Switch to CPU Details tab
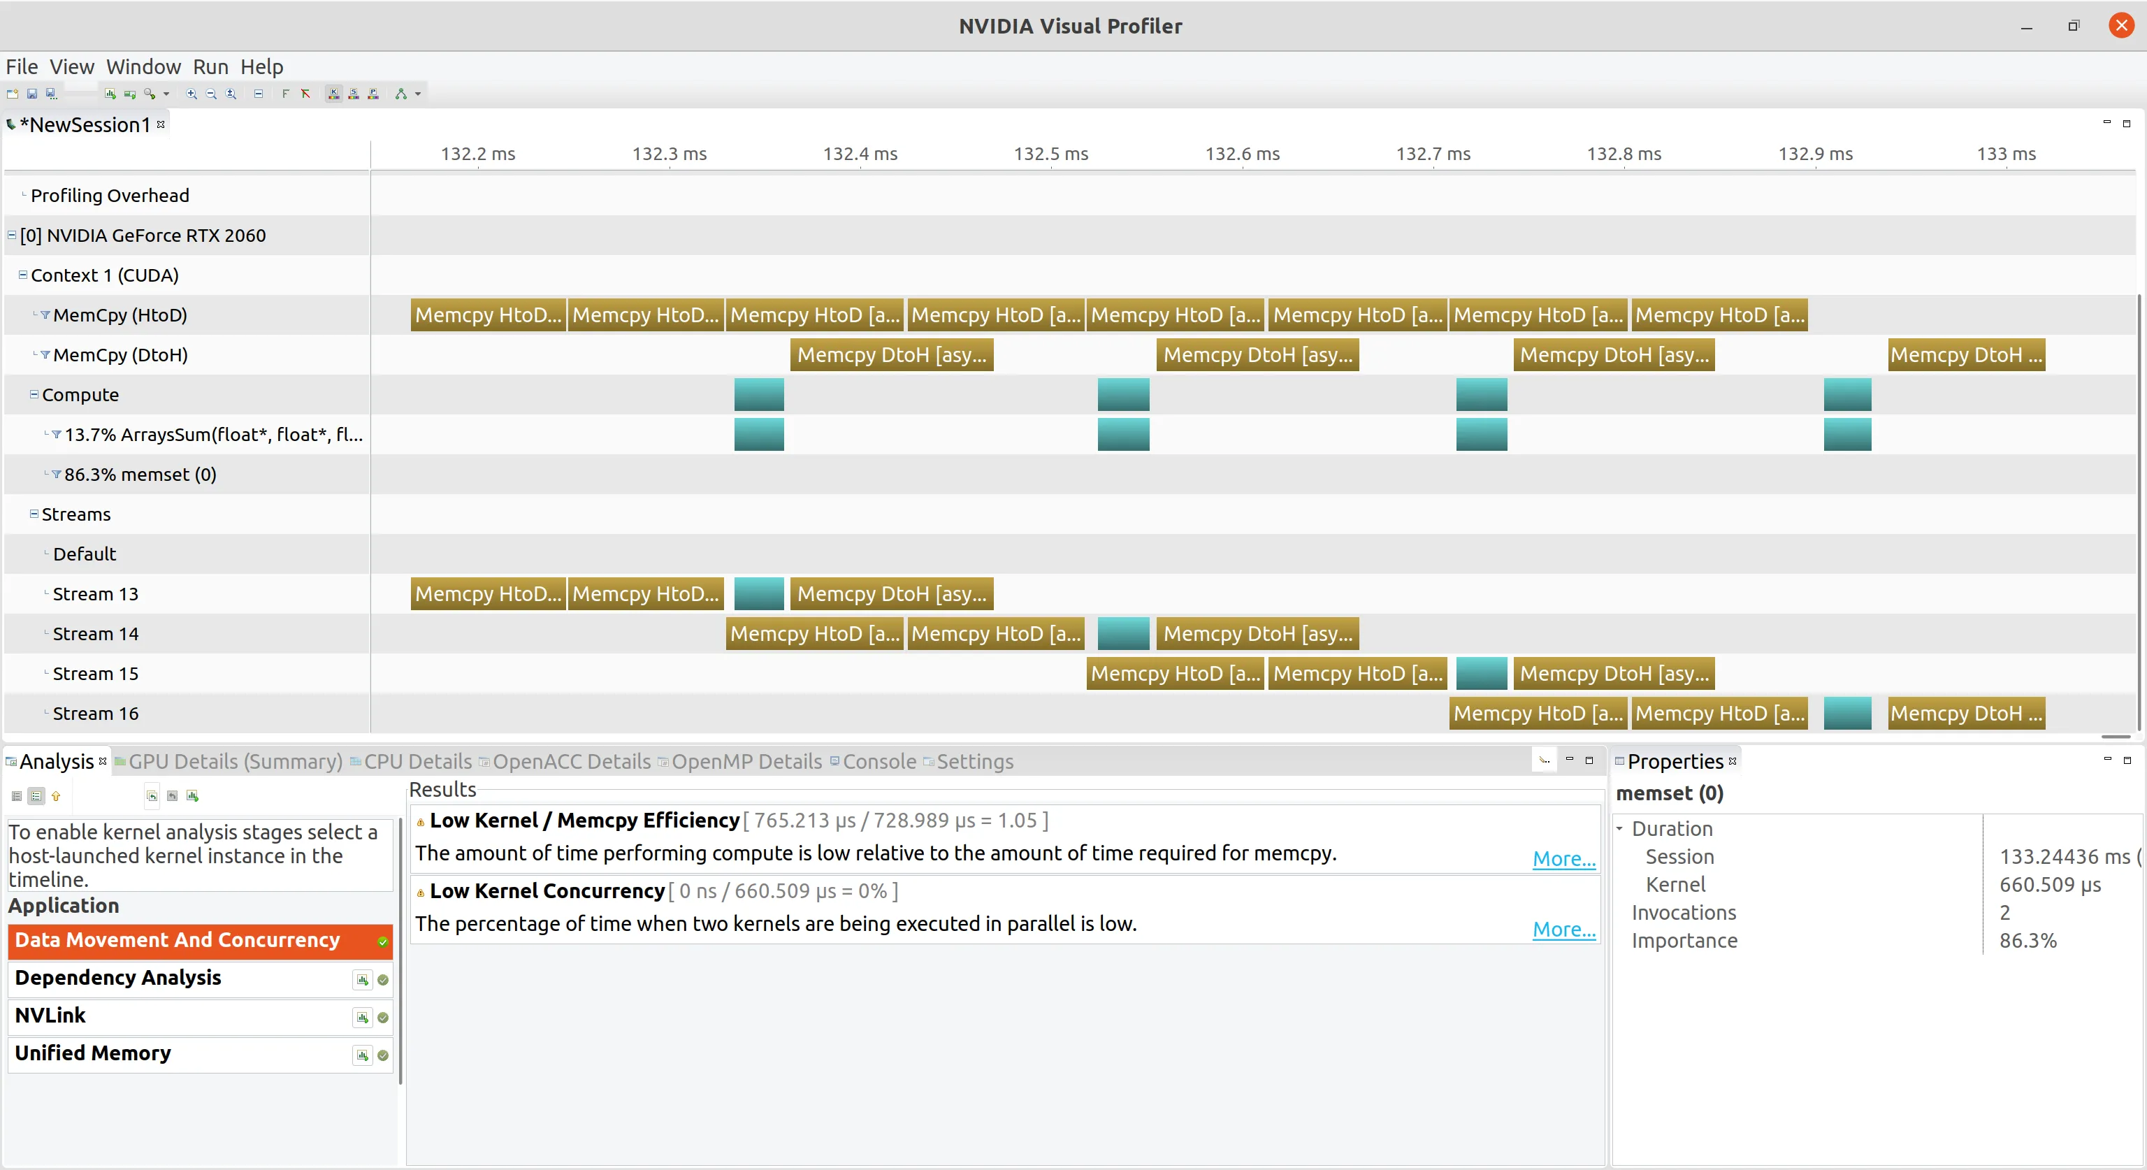2147x1170 pixels. 411,762
